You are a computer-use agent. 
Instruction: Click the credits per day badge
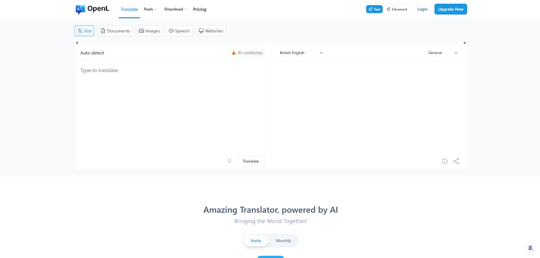tap(247, 53)
